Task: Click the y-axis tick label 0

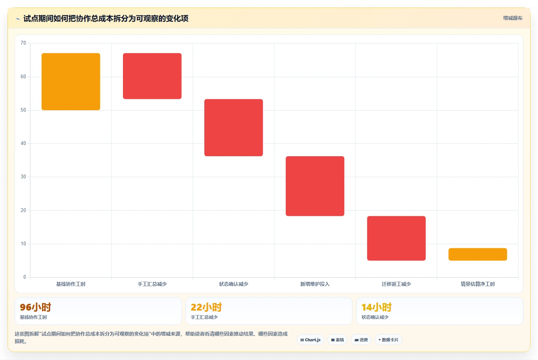Action: coord(25,277)
